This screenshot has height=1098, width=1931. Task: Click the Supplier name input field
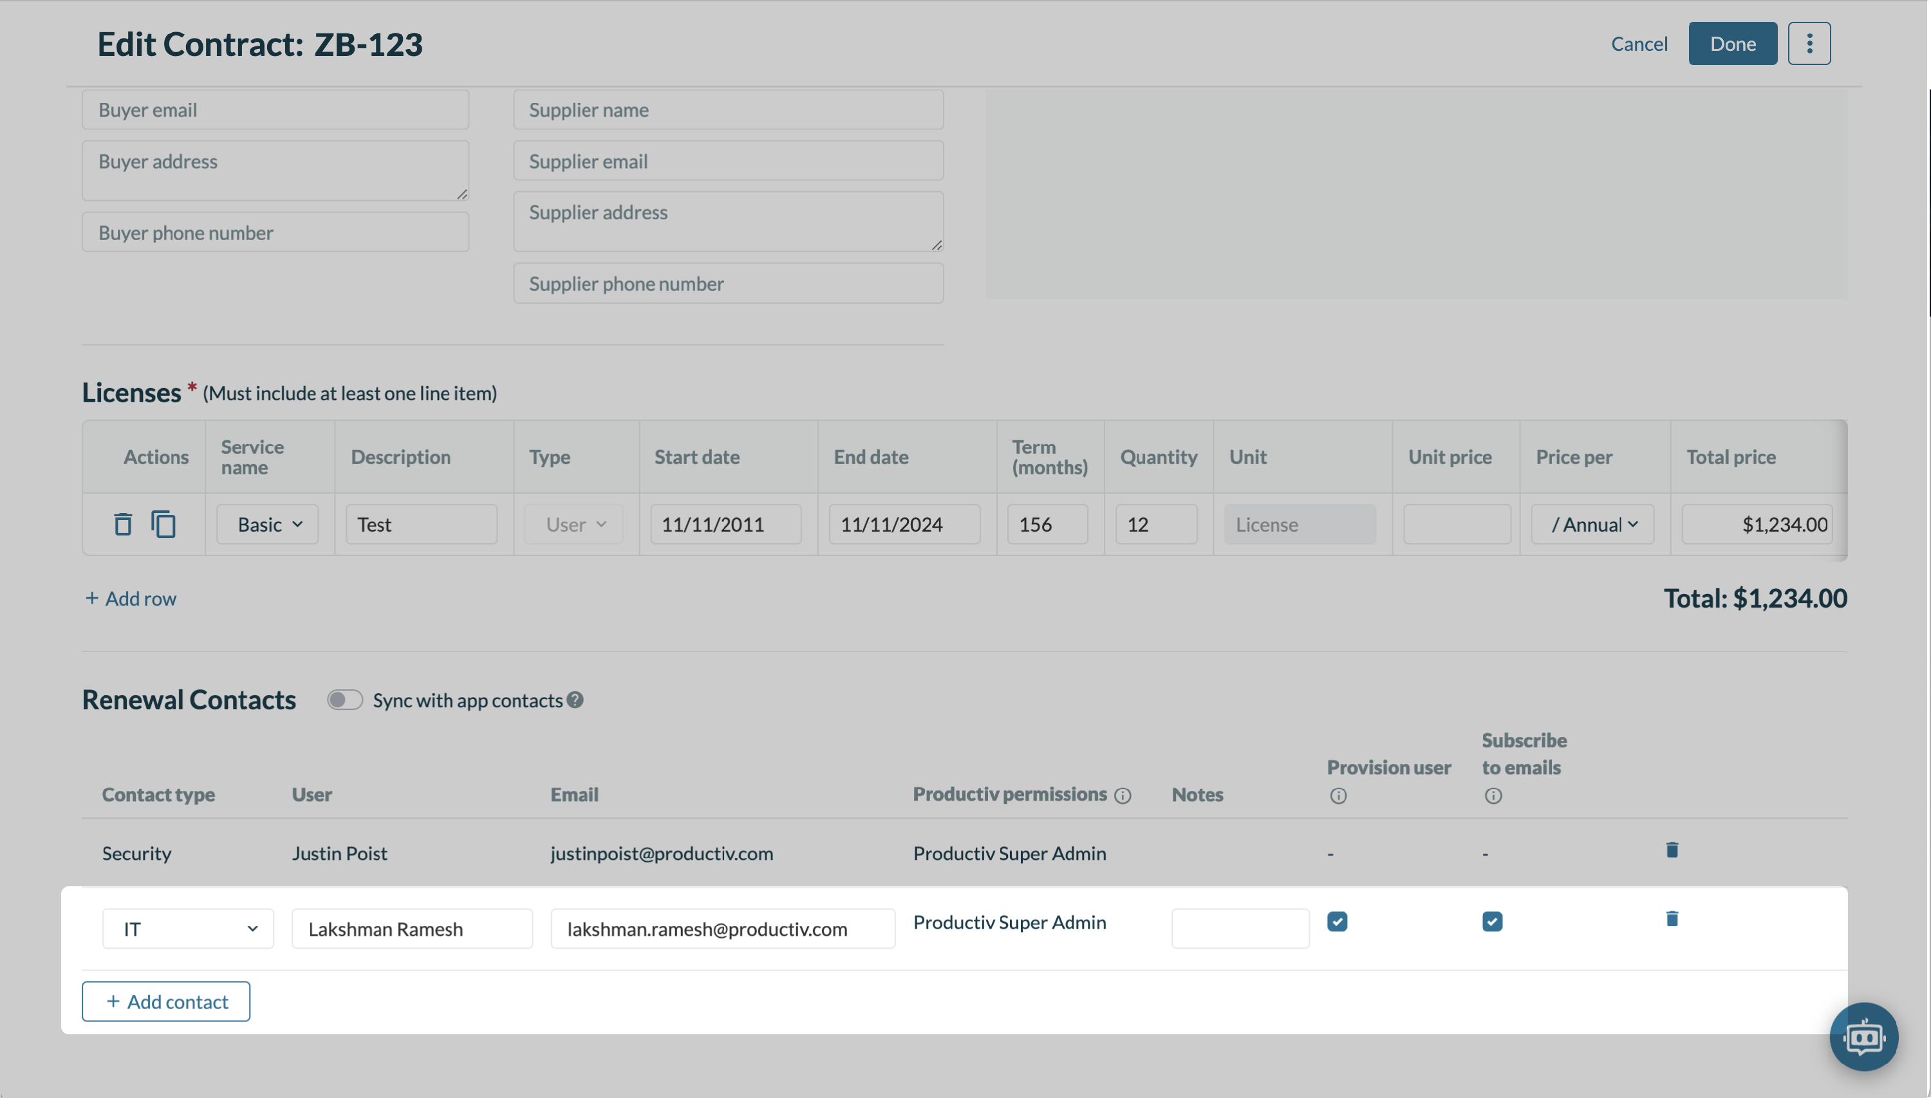pyautogui.click(x=727, y=110)
